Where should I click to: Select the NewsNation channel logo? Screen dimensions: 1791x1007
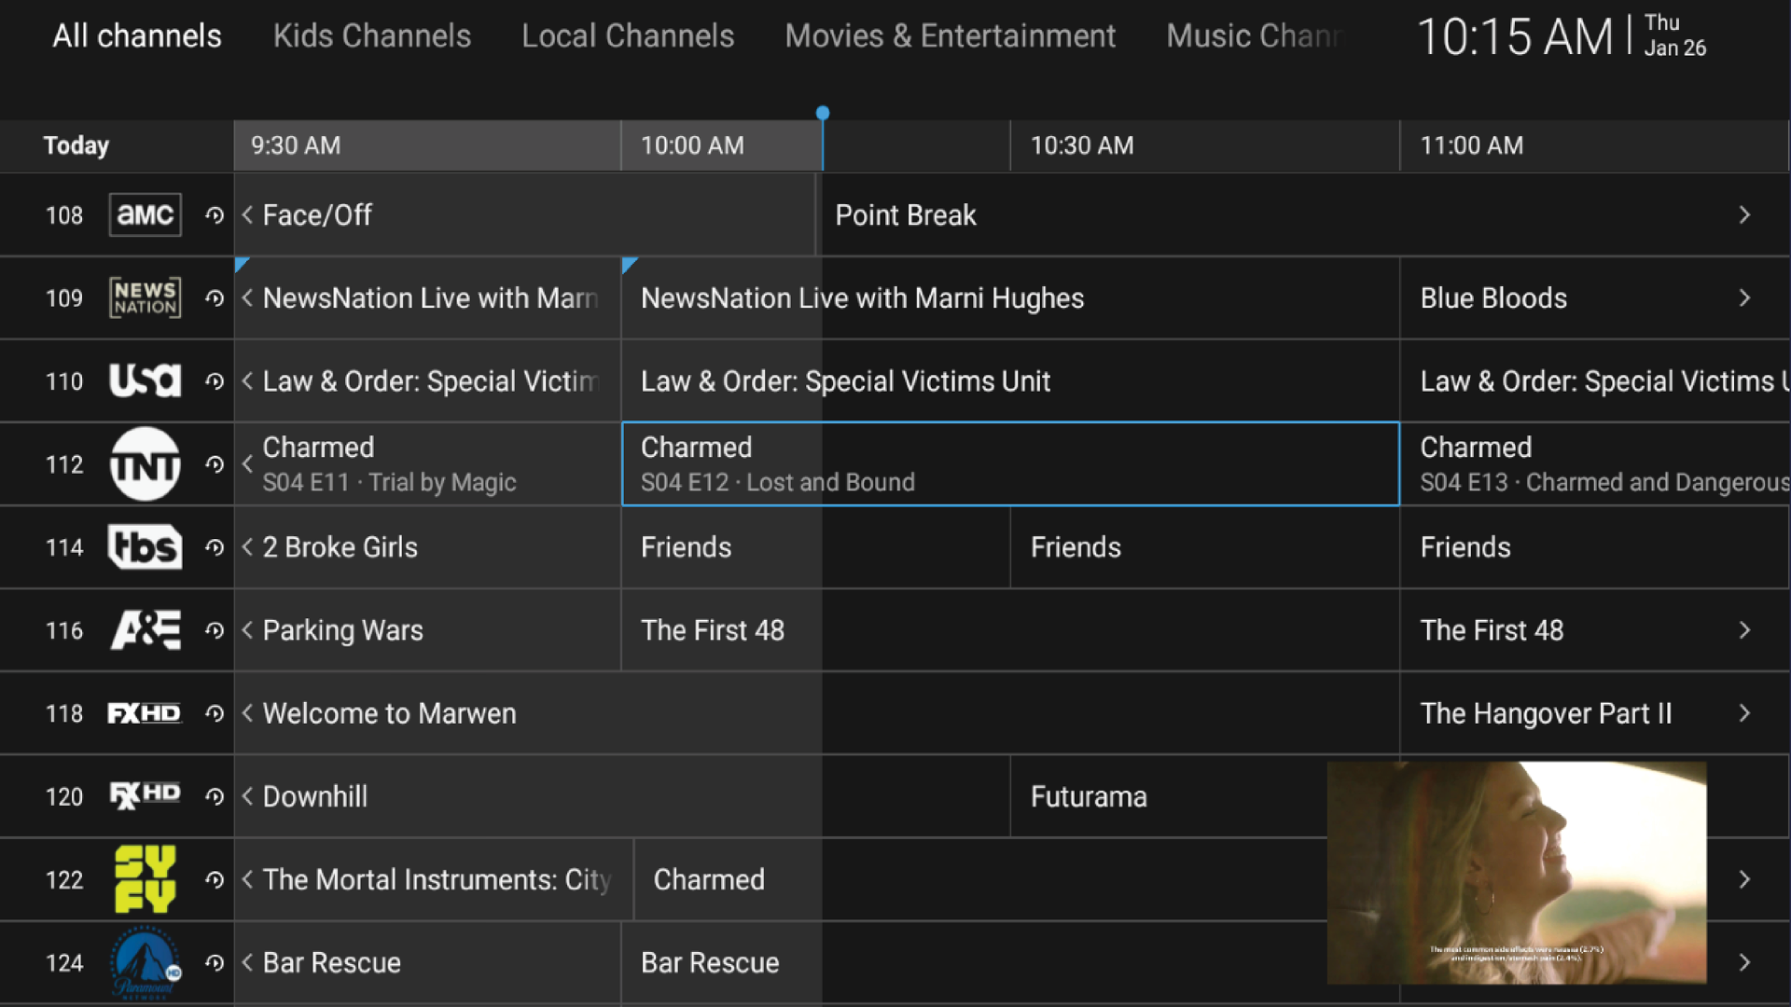click(145, 298)
